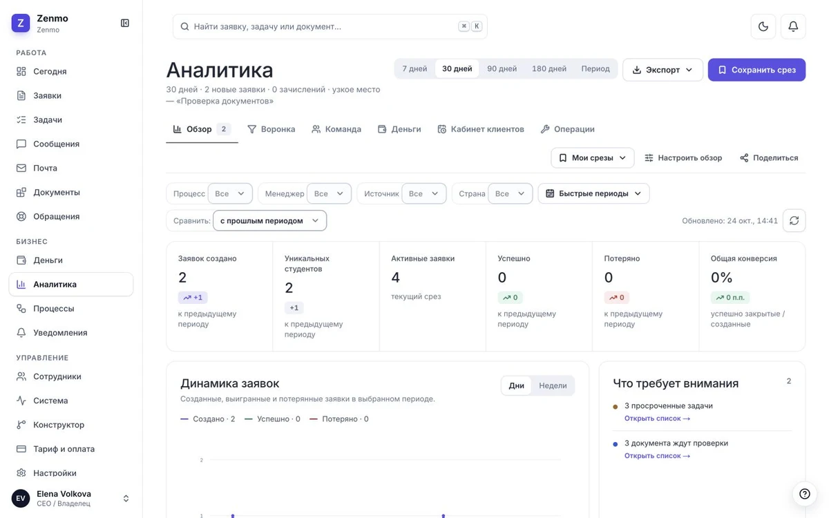Expand Elena Volkova account menu

[71, 498]
